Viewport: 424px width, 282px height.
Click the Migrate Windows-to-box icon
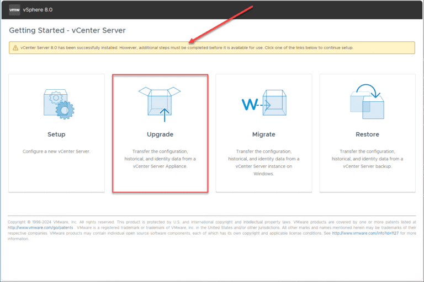pos(264,103)
